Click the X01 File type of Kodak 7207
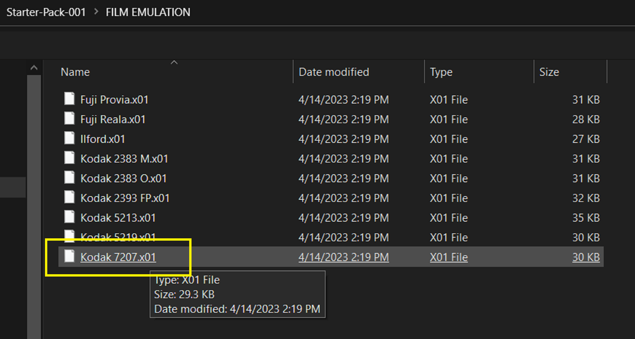 point(448,257)
